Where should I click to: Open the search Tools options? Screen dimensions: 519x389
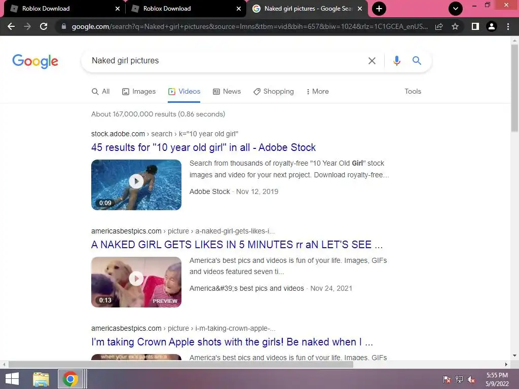[413, 91]
